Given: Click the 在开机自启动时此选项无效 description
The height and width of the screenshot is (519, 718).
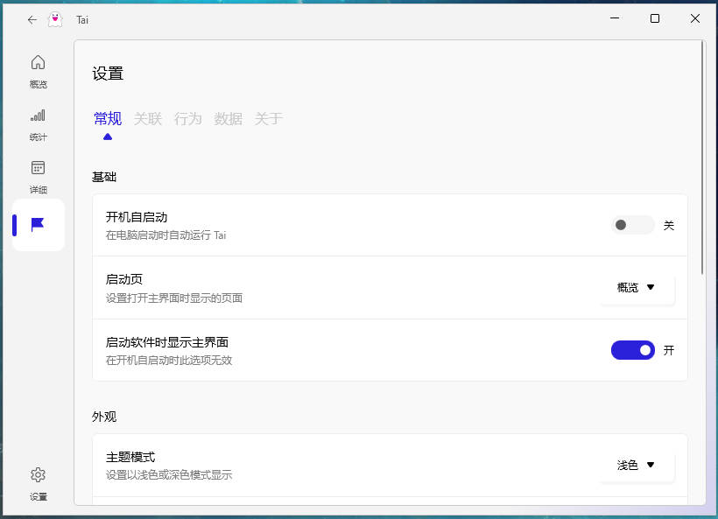Looking at the screenshot, I should tap(169, 361).
